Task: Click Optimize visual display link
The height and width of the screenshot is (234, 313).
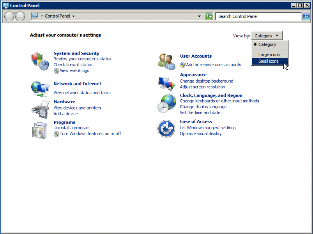Action: pos(201,134)
